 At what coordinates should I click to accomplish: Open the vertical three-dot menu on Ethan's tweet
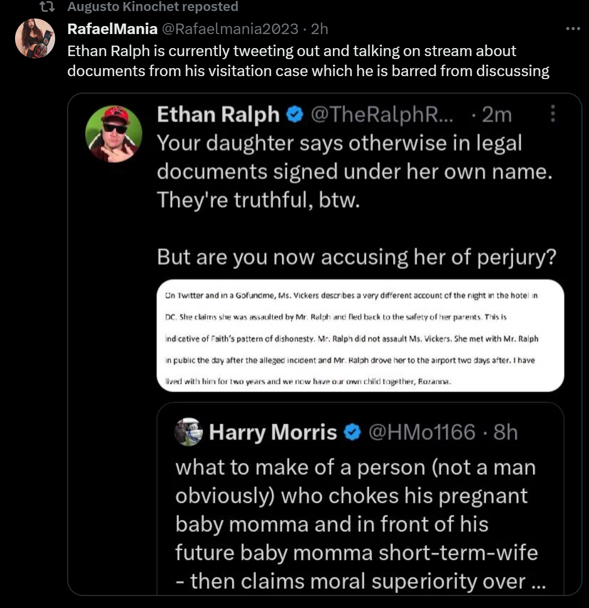pyautogui.click(x=552, y=114)
